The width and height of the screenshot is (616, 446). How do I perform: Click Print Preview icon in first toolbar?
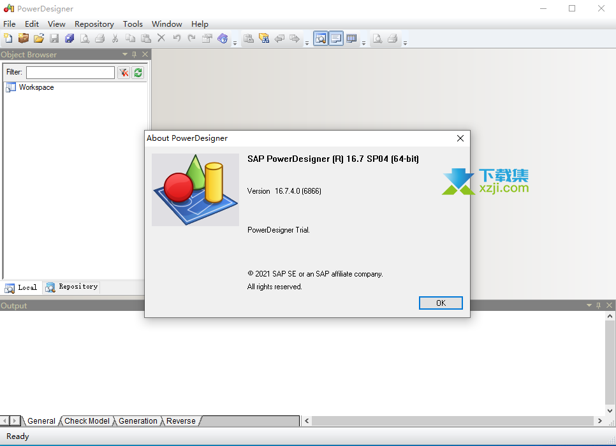click(84, 38)
